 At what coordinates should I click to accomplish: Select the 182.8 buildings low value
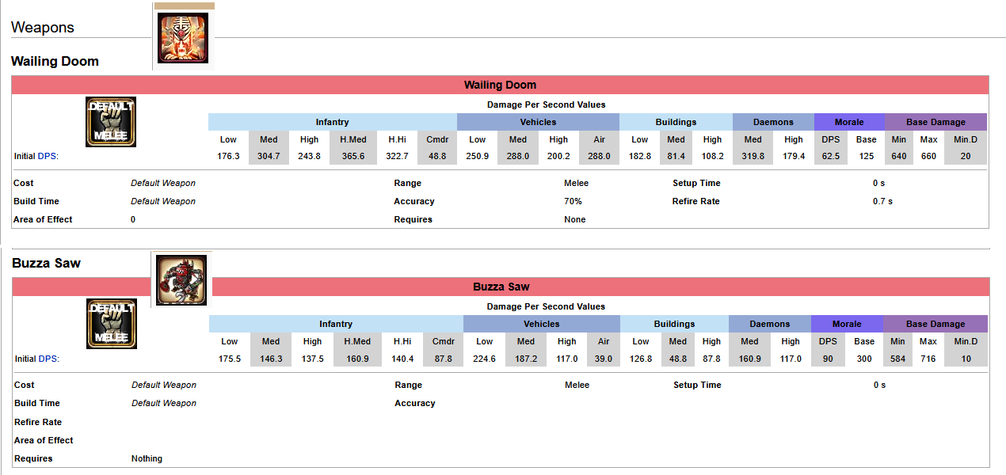(639, 156)
